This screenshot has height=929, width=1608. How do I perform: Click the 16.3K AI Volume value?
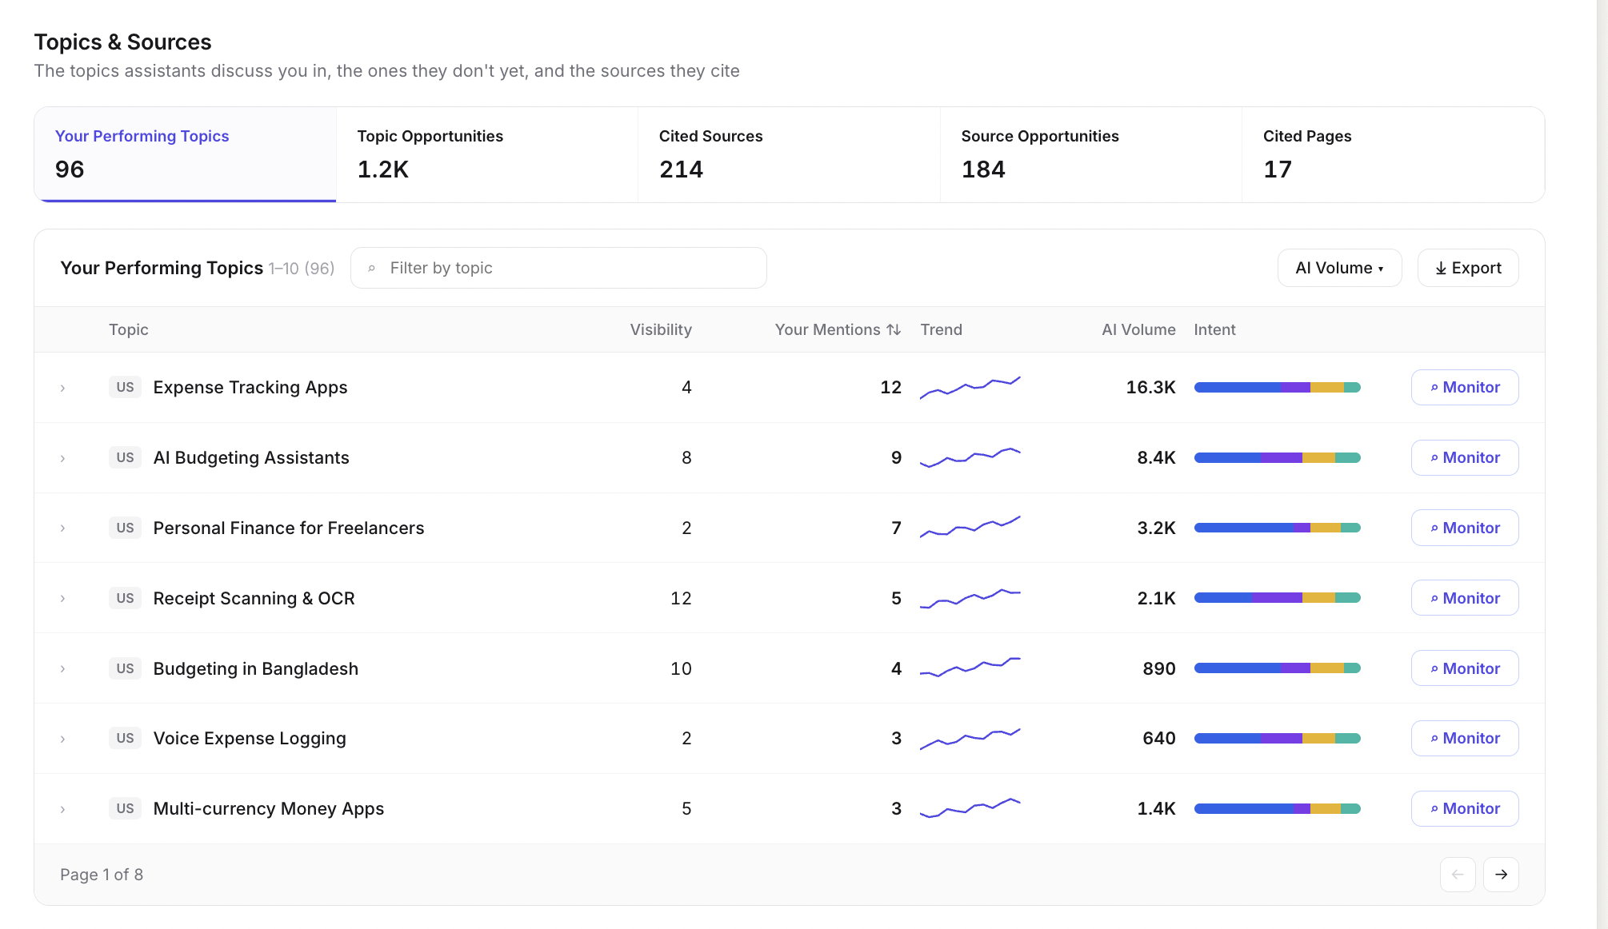coord(1150,387)
